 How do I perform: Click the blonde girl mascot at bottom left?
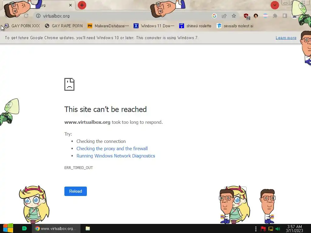(34, 204)
